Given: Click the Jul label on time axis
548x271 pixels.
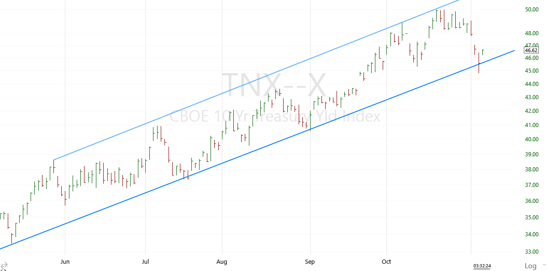Looking at the screenshot, I should point(145,262).
